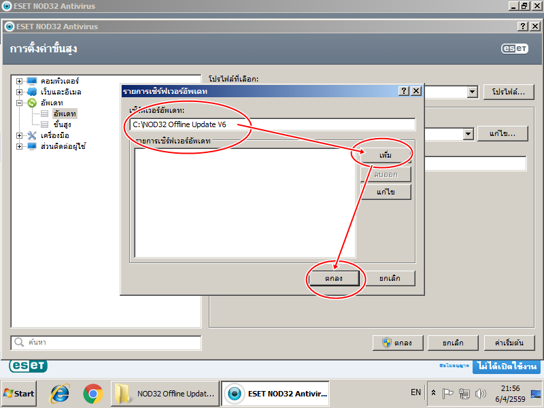The width and height of the screenshot is (544, 408).
Task: Click the search magnifier icon
Action: coord(19,343)
